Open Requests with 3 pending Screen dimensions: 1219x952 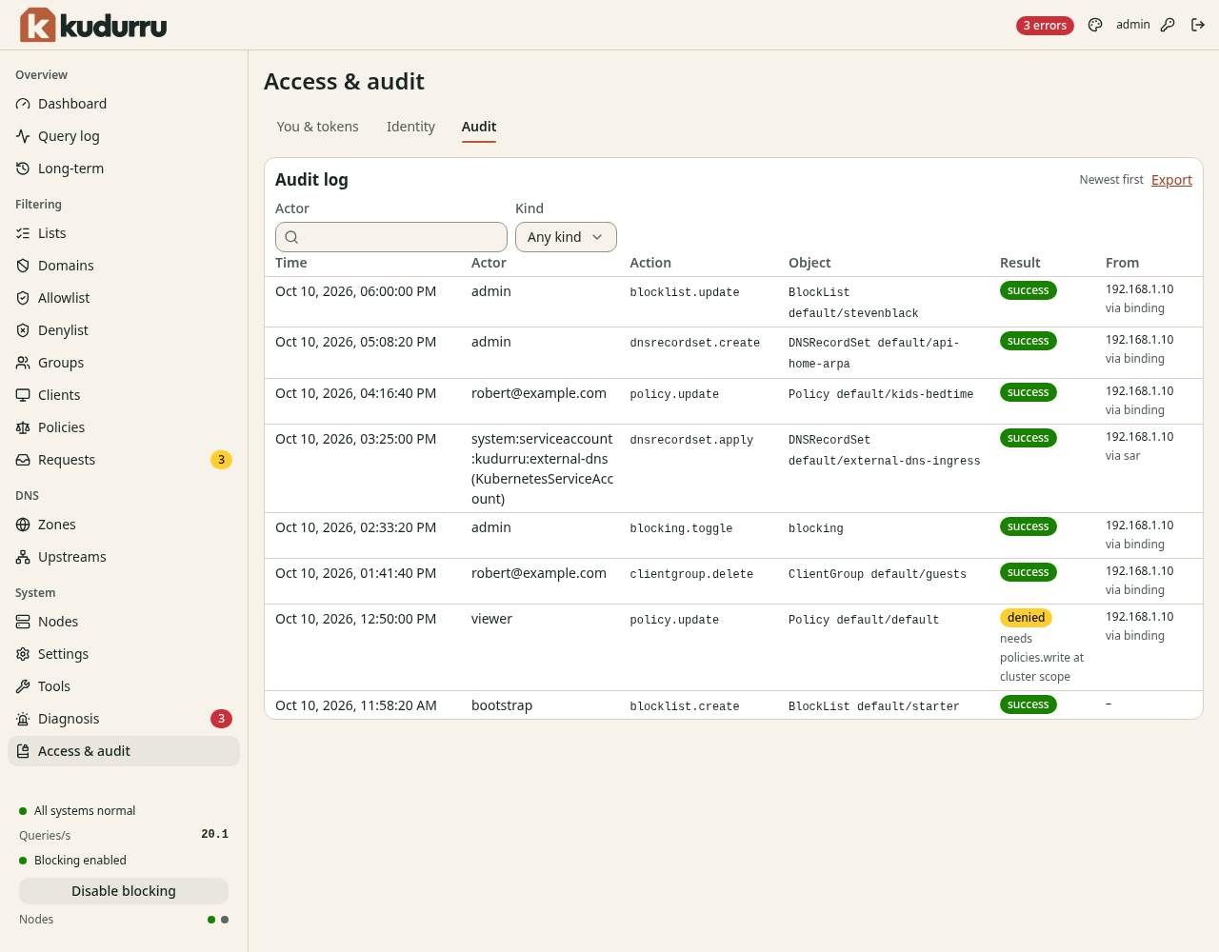point(124,460)
